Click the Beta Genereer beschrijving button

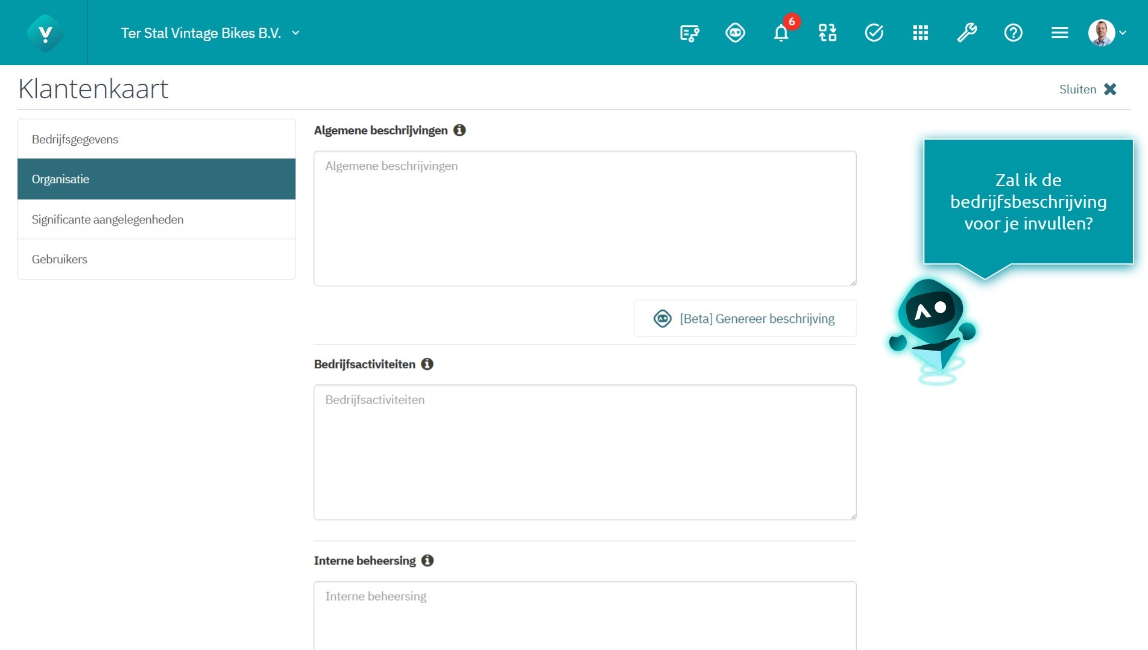[x=745, y=319]
